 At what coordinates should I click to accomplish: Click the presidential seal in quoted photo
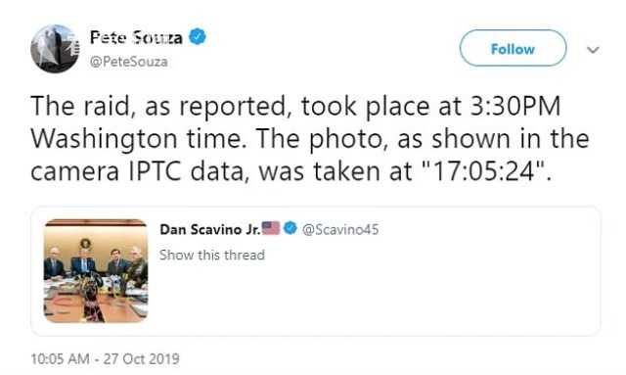tap(85, 243)
